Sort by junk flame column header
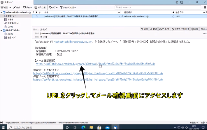Image resolution: width=207 pixels, height=130 pixels. 173,12
